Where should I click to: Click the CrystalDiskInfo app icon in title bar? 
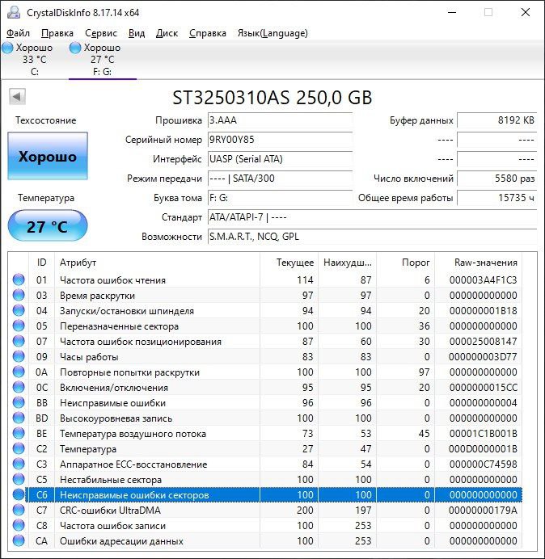coord(14,12)
